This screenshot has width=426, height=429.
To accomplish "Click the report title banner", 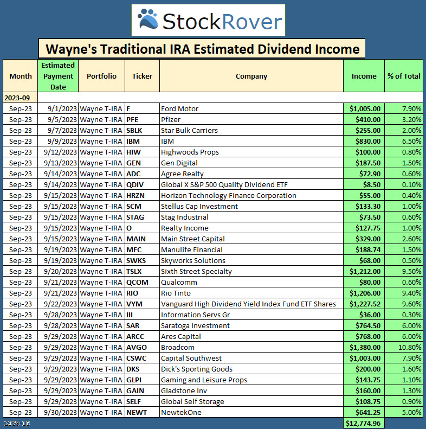I will [202, 49].
